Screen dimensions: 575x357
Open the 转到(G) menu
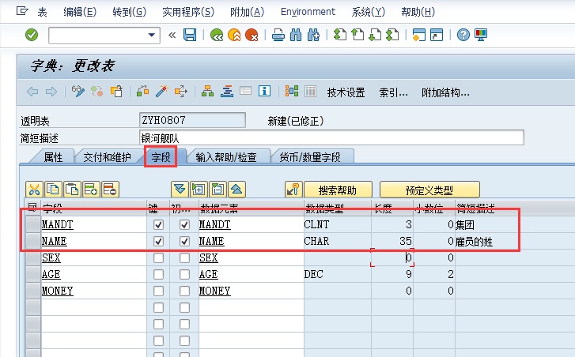click(x=130, y=12)
